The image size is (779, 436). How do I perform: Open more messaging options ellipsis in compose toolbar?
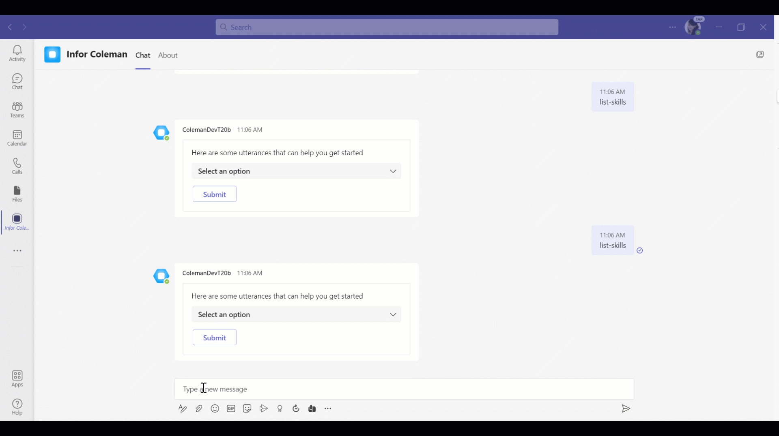point(328,408)
